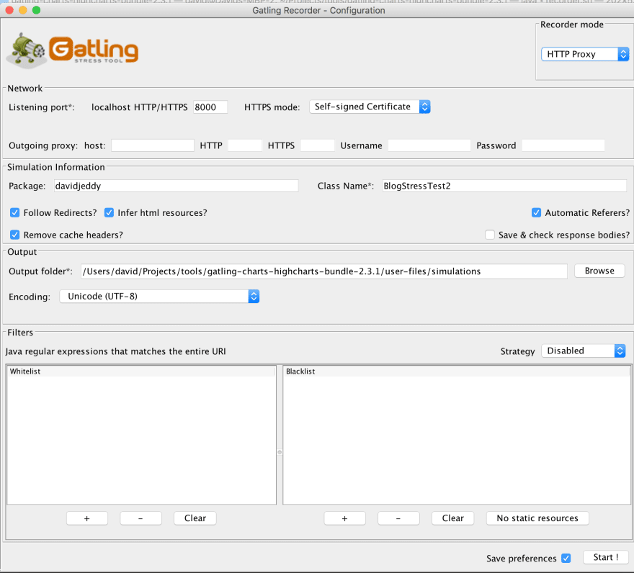Click the proxy Username field
This screenshot has width=634, height=573.
tap(429, 145)
